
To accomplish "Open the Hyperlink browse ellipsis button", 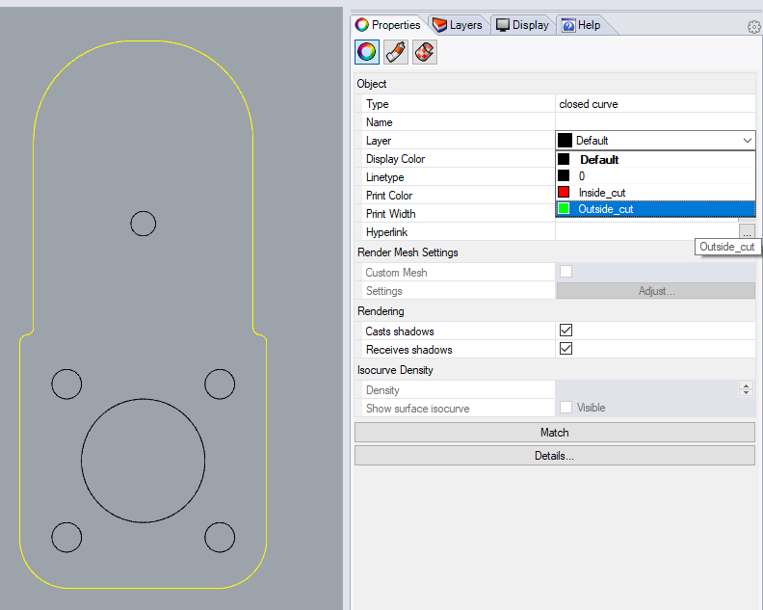I will pyautogui.click(x=747, y=232).
